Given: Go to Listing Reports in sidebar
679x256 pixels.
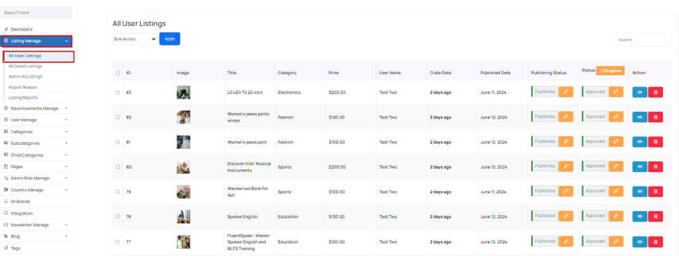Looking at the screenshot, I should pyautogui.click(x=23, y=97).
